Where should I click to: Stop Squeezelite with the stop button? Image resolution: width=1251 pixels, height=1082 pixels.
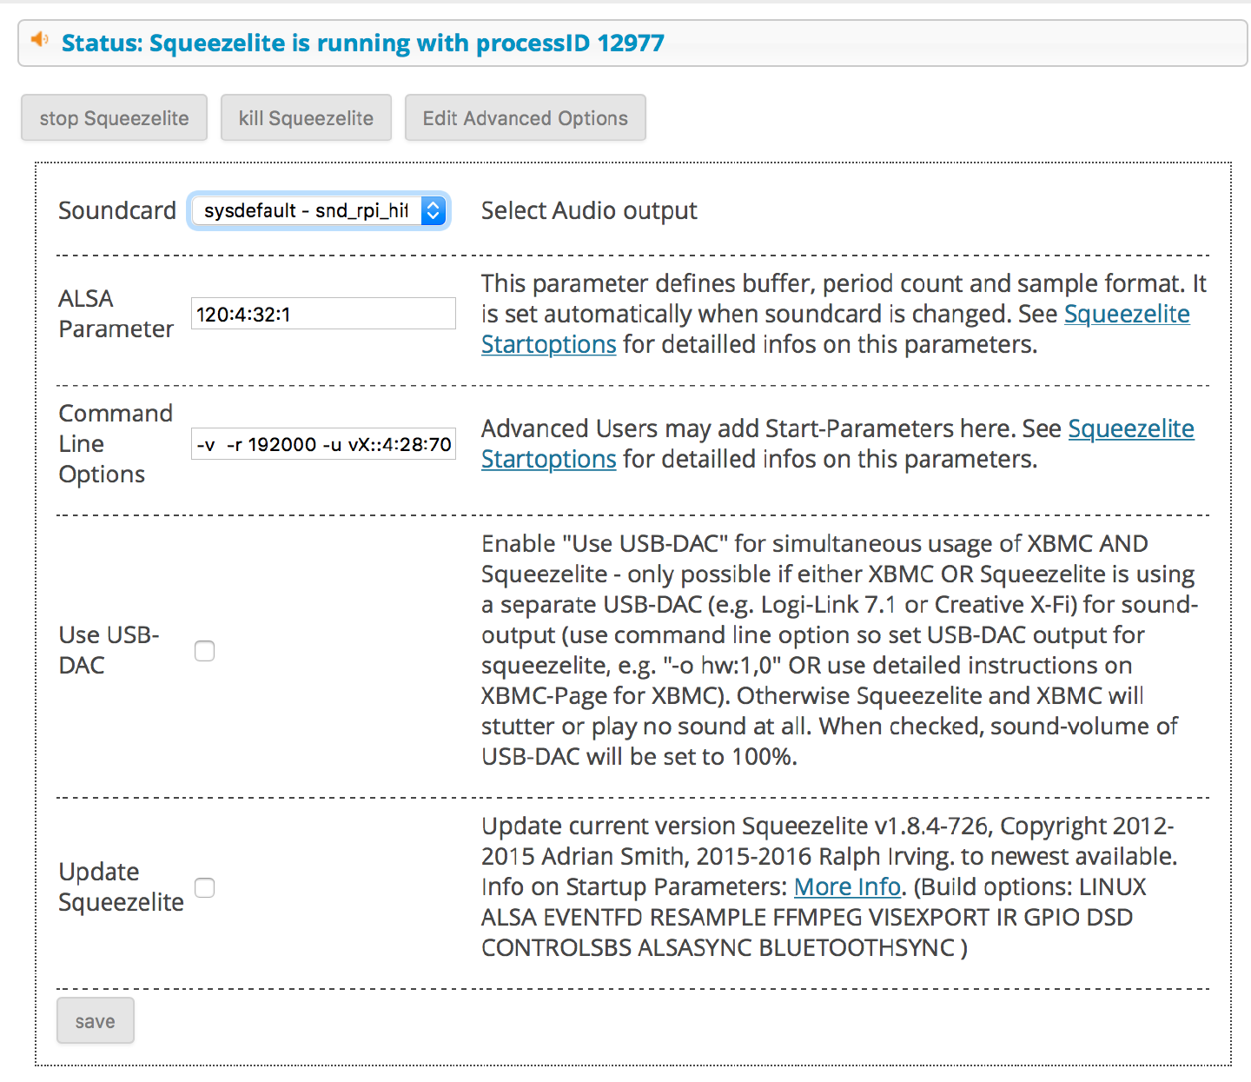114,117
